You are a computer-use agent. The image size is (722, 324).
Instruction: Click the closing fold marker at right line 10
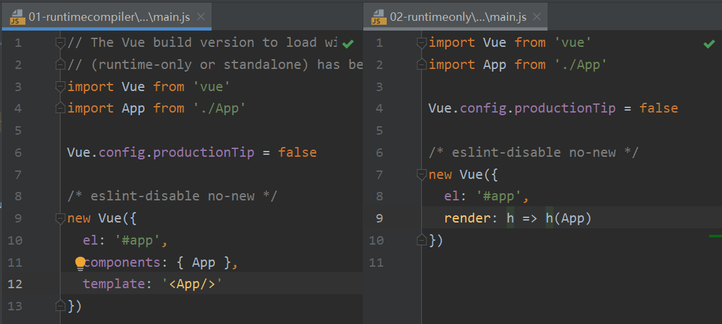tap(422, 241)
